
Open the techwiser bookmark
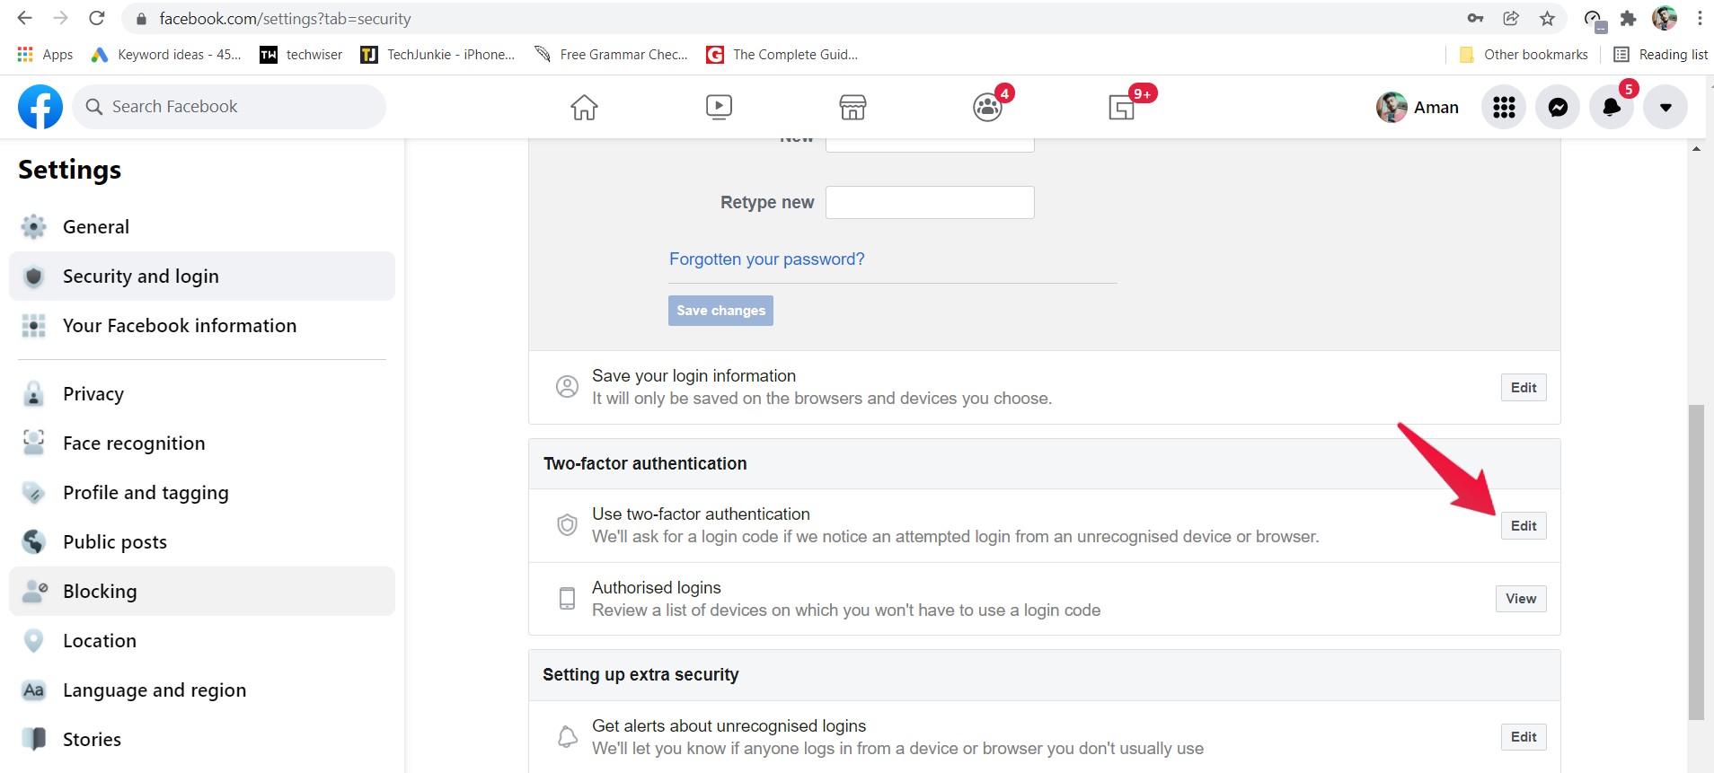tap(301, 55)
